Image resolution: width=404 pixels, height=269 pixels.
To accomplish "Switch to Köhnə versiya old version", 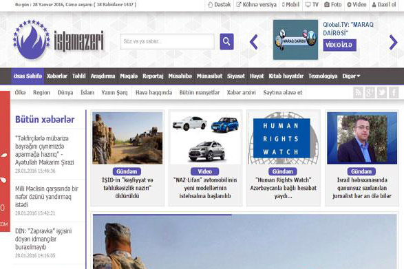I will pos(256,5).
